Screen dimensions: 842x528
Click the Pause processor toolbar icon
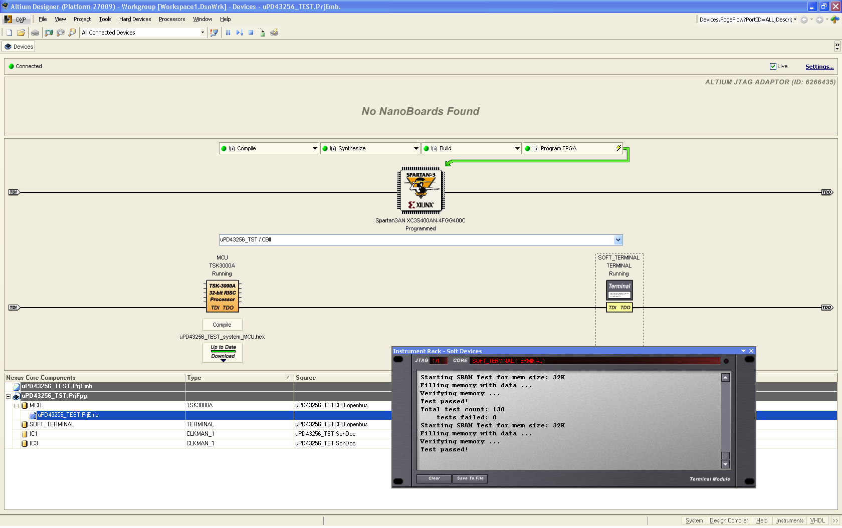pos(228,33)
